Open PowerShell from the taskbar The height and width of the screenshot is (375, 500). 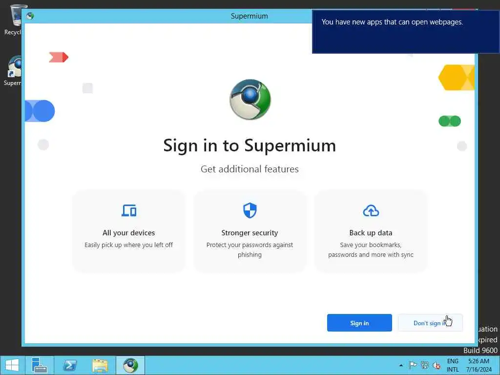click(69, 365)
